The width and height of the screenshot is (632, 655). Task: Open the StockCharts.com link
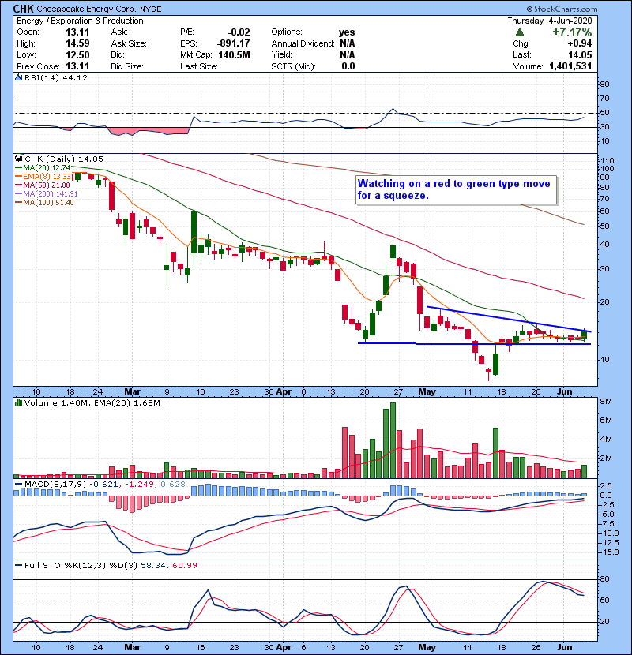pyautogui.click(x=562, y=9)
